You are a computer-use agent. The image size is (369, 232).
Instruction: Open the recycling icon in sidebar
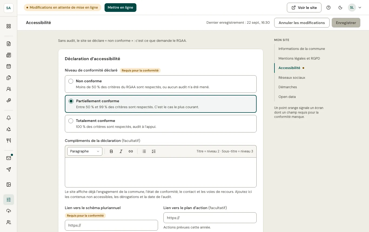pos(9,129)
